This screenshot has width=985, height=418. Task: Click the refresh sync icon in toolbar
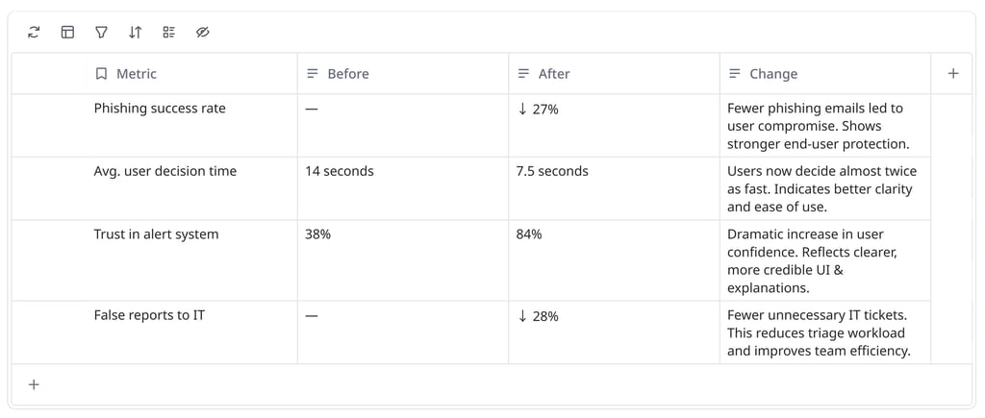pyautogui.click(x=34, y=32)
